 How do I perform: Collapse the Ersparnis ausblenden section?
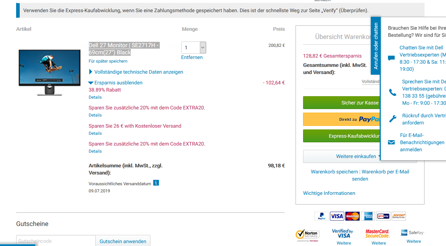coord(118,83)
